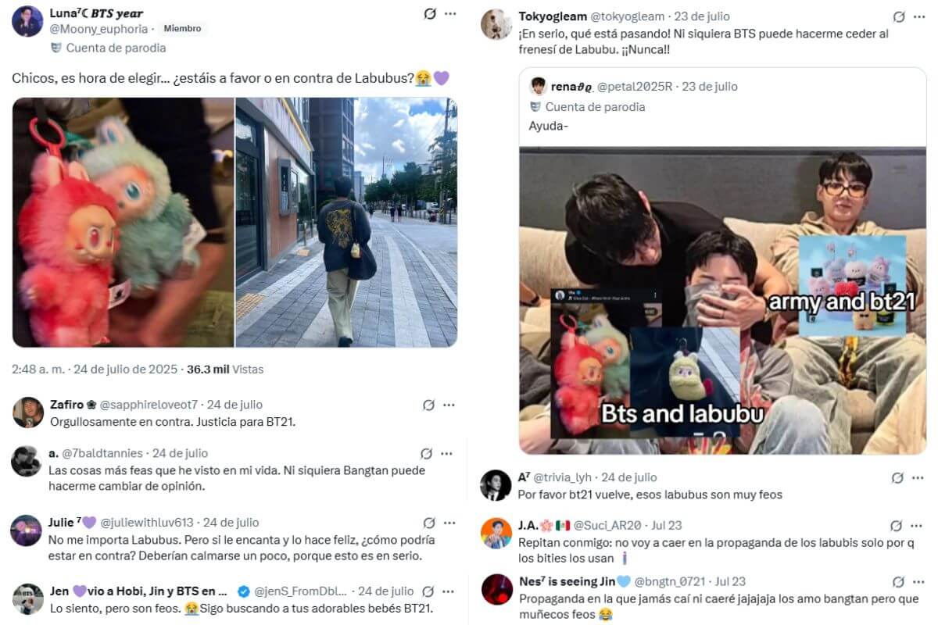This screenshot has height=625, width=938.
Task: Click Grok icon on J.A.'s reply
Action: [x=897, y=526]
